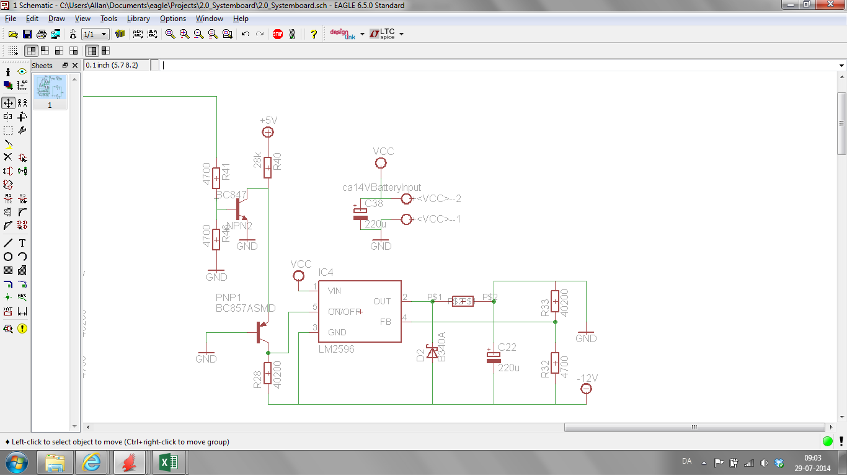
Task: Open the Windows Start menu
Action: click(16, 462)
